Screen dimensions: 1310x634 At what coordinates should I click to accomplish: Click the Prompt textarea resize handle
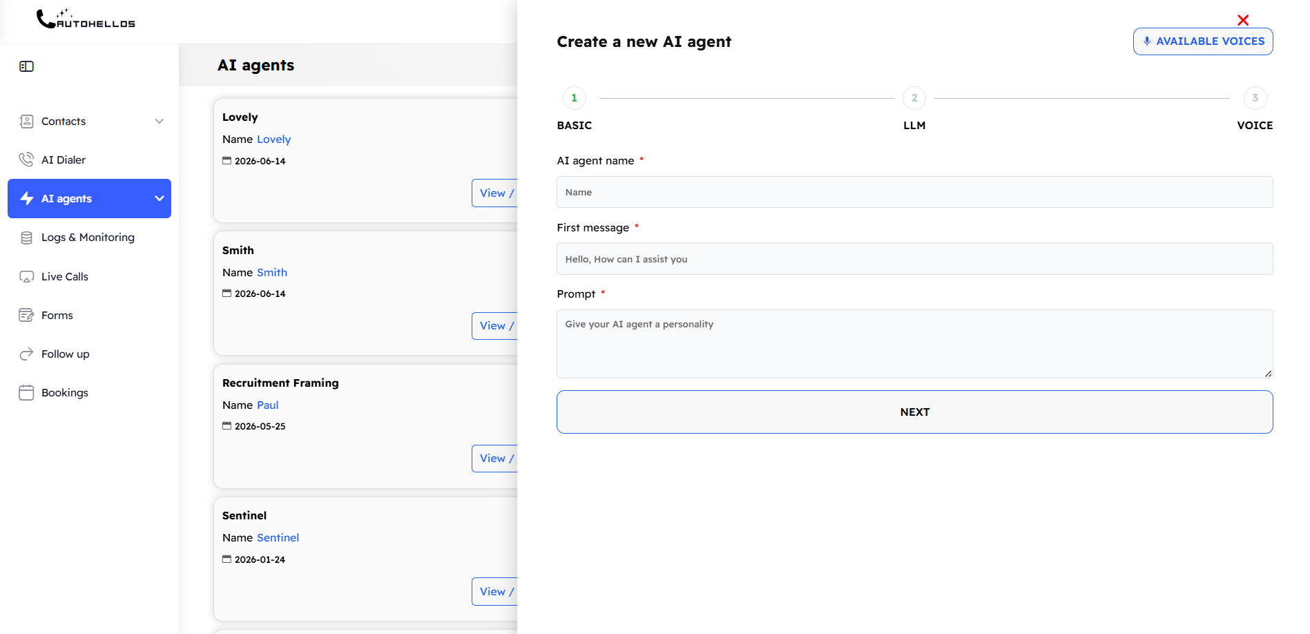[x=1268, y=374]
